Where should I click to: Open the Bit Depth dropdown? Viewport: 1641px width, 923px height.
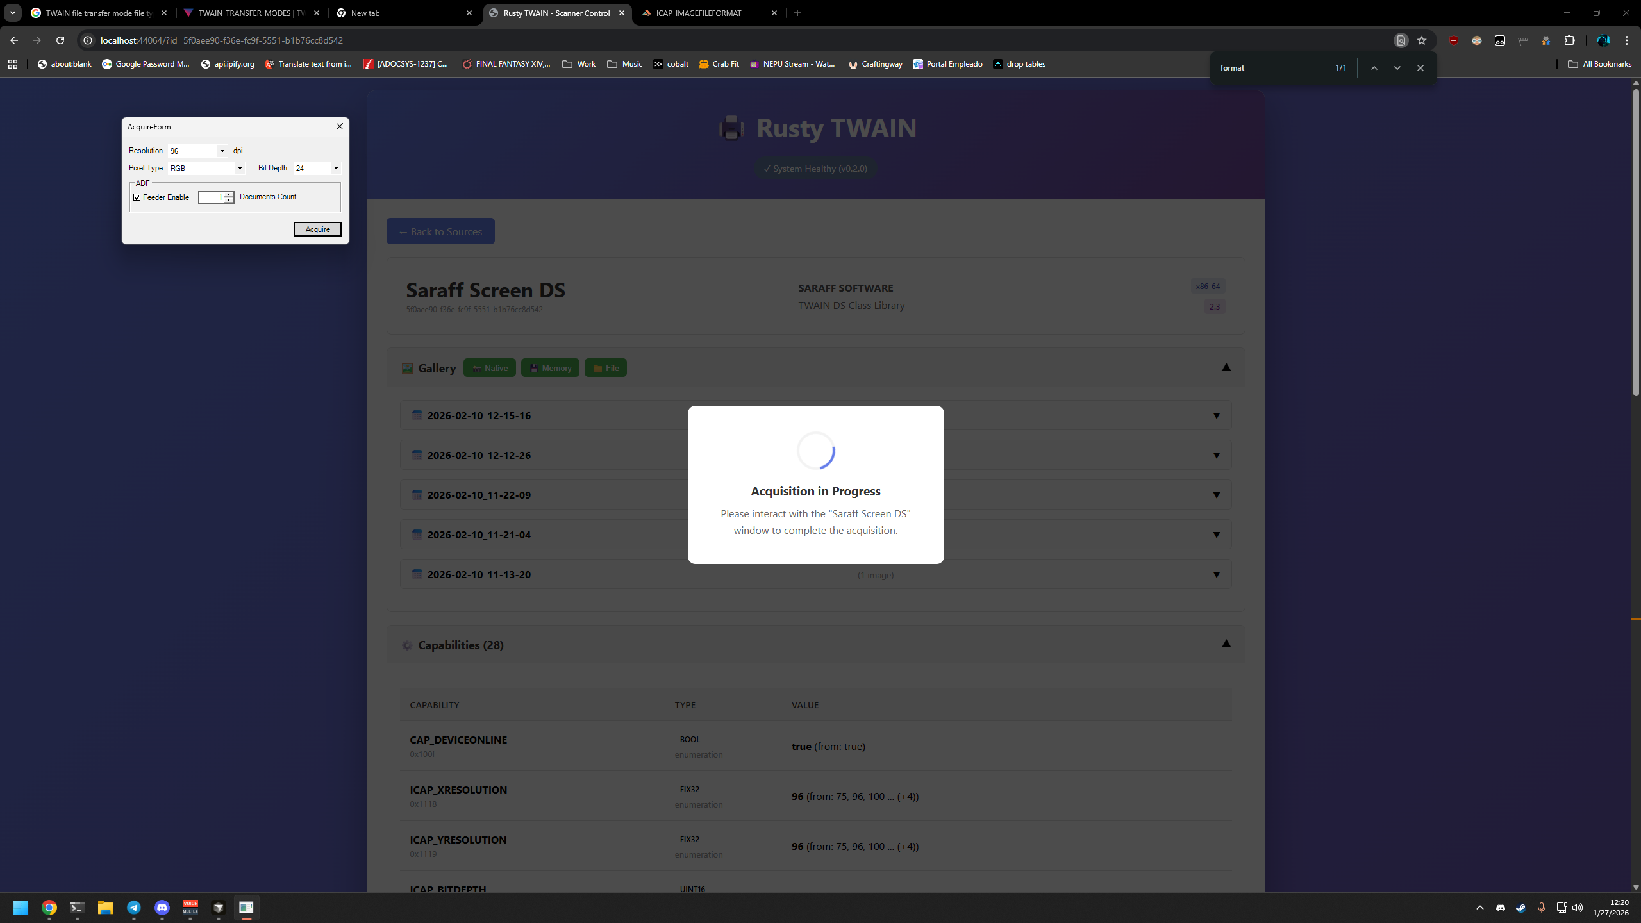point(336,169)
